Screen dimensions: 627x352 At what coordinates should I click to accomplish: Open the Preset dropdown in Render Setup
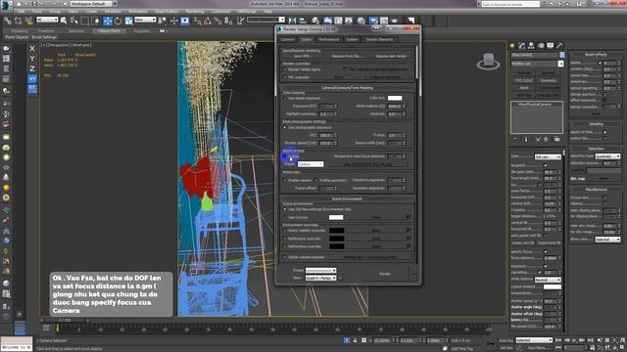320,270
